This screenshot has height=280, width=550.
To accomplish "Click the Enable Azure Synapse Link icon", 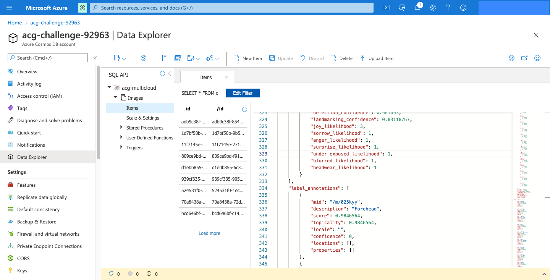I will point(144,58).
